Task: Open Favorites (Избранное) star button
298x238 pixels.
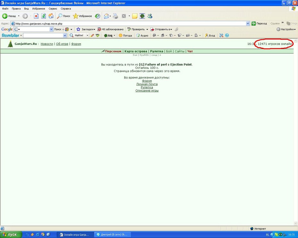Action: coord(82,16)
